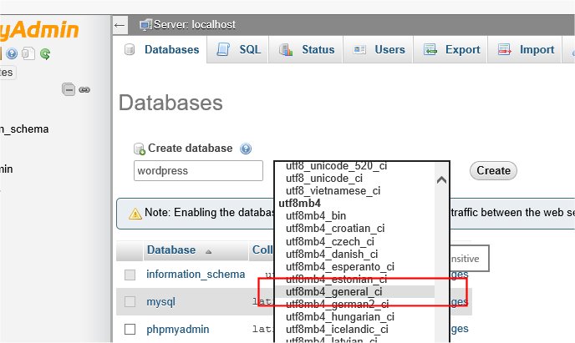Pick utf8_unicode_ci in the collation dropdown
The height and width of the screenshot is (343, 575).
pos(323,178)
